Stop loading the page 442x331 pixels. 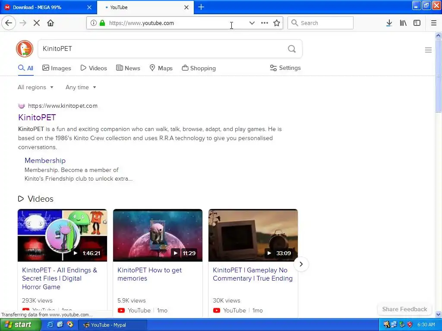click(x=37, y=23)
